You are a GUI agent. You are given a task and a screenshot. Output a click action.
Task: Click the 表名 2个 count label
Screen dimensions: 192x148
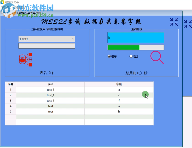click(47, 73)
